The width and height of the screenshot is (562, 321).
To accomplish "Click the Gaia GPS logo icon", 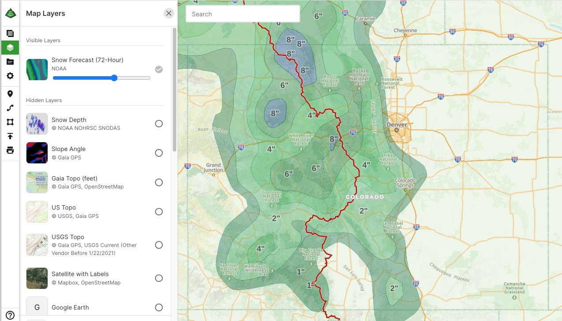I will coord(10,13).
